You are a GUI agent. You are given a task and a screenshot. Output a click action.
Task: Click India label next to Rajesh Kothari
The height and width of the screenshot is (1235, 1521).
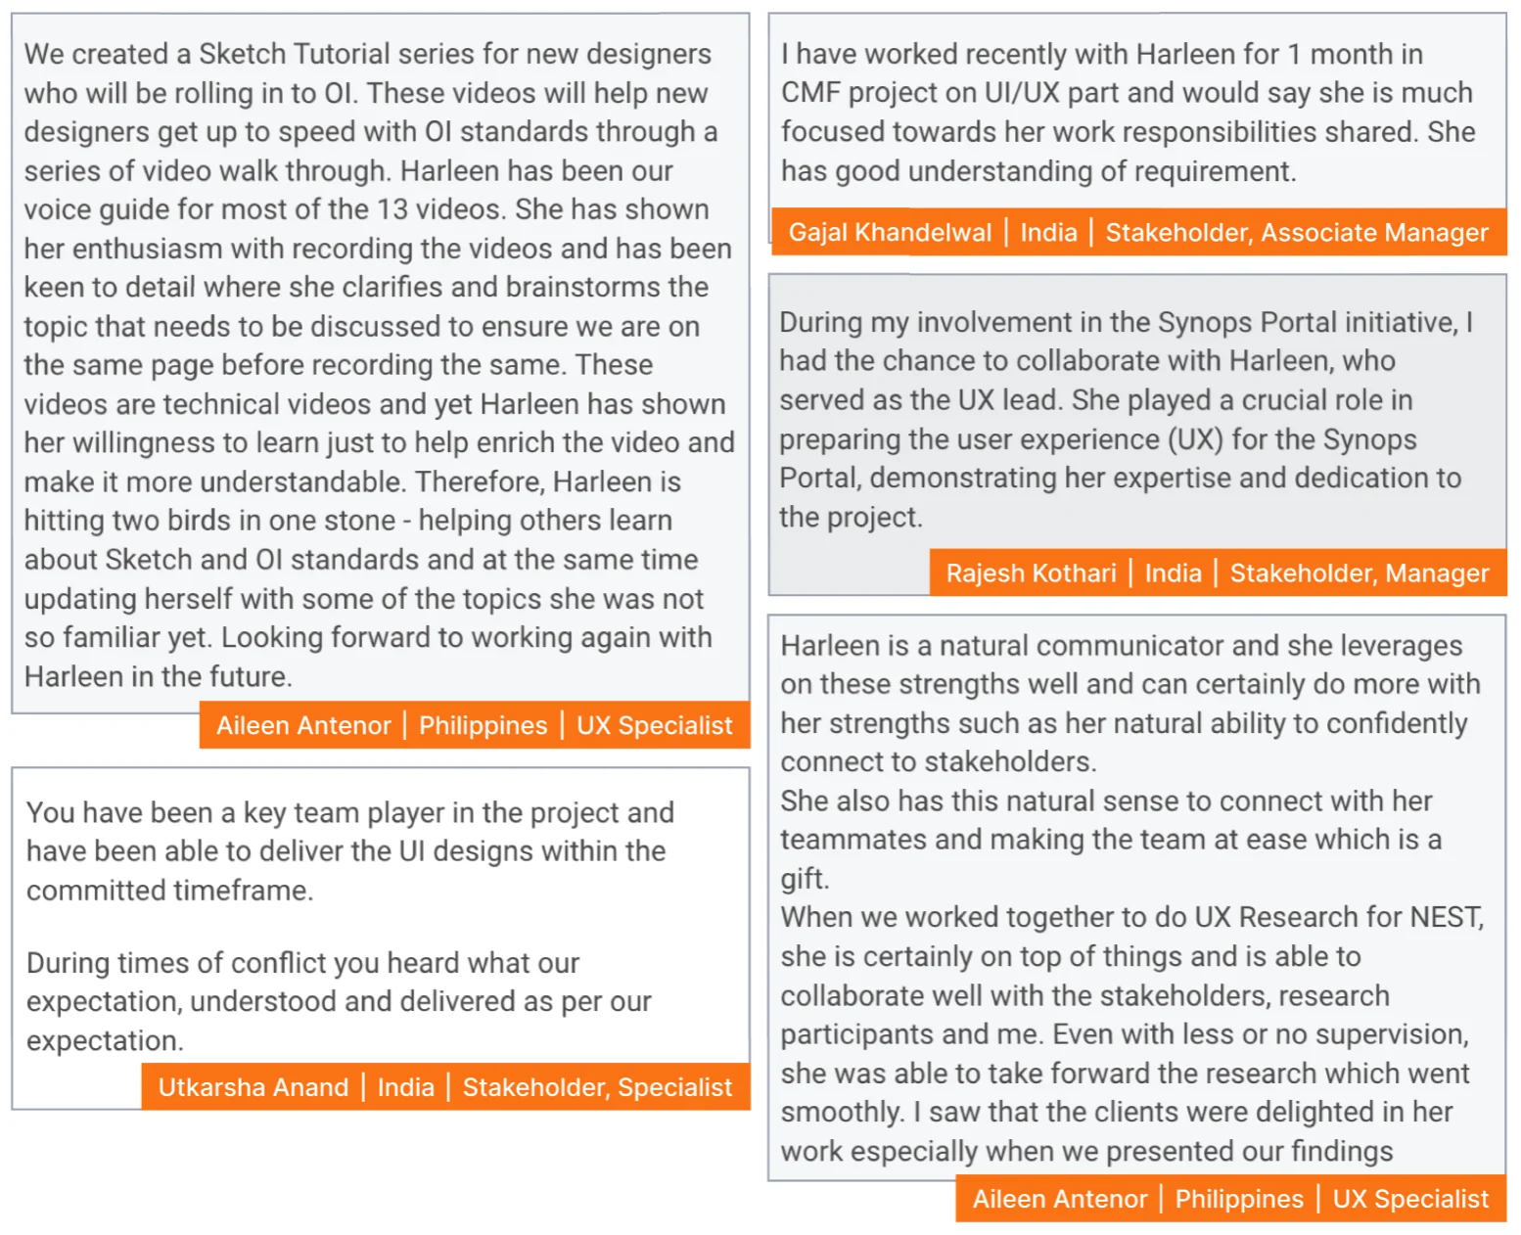pos(1173,572)
